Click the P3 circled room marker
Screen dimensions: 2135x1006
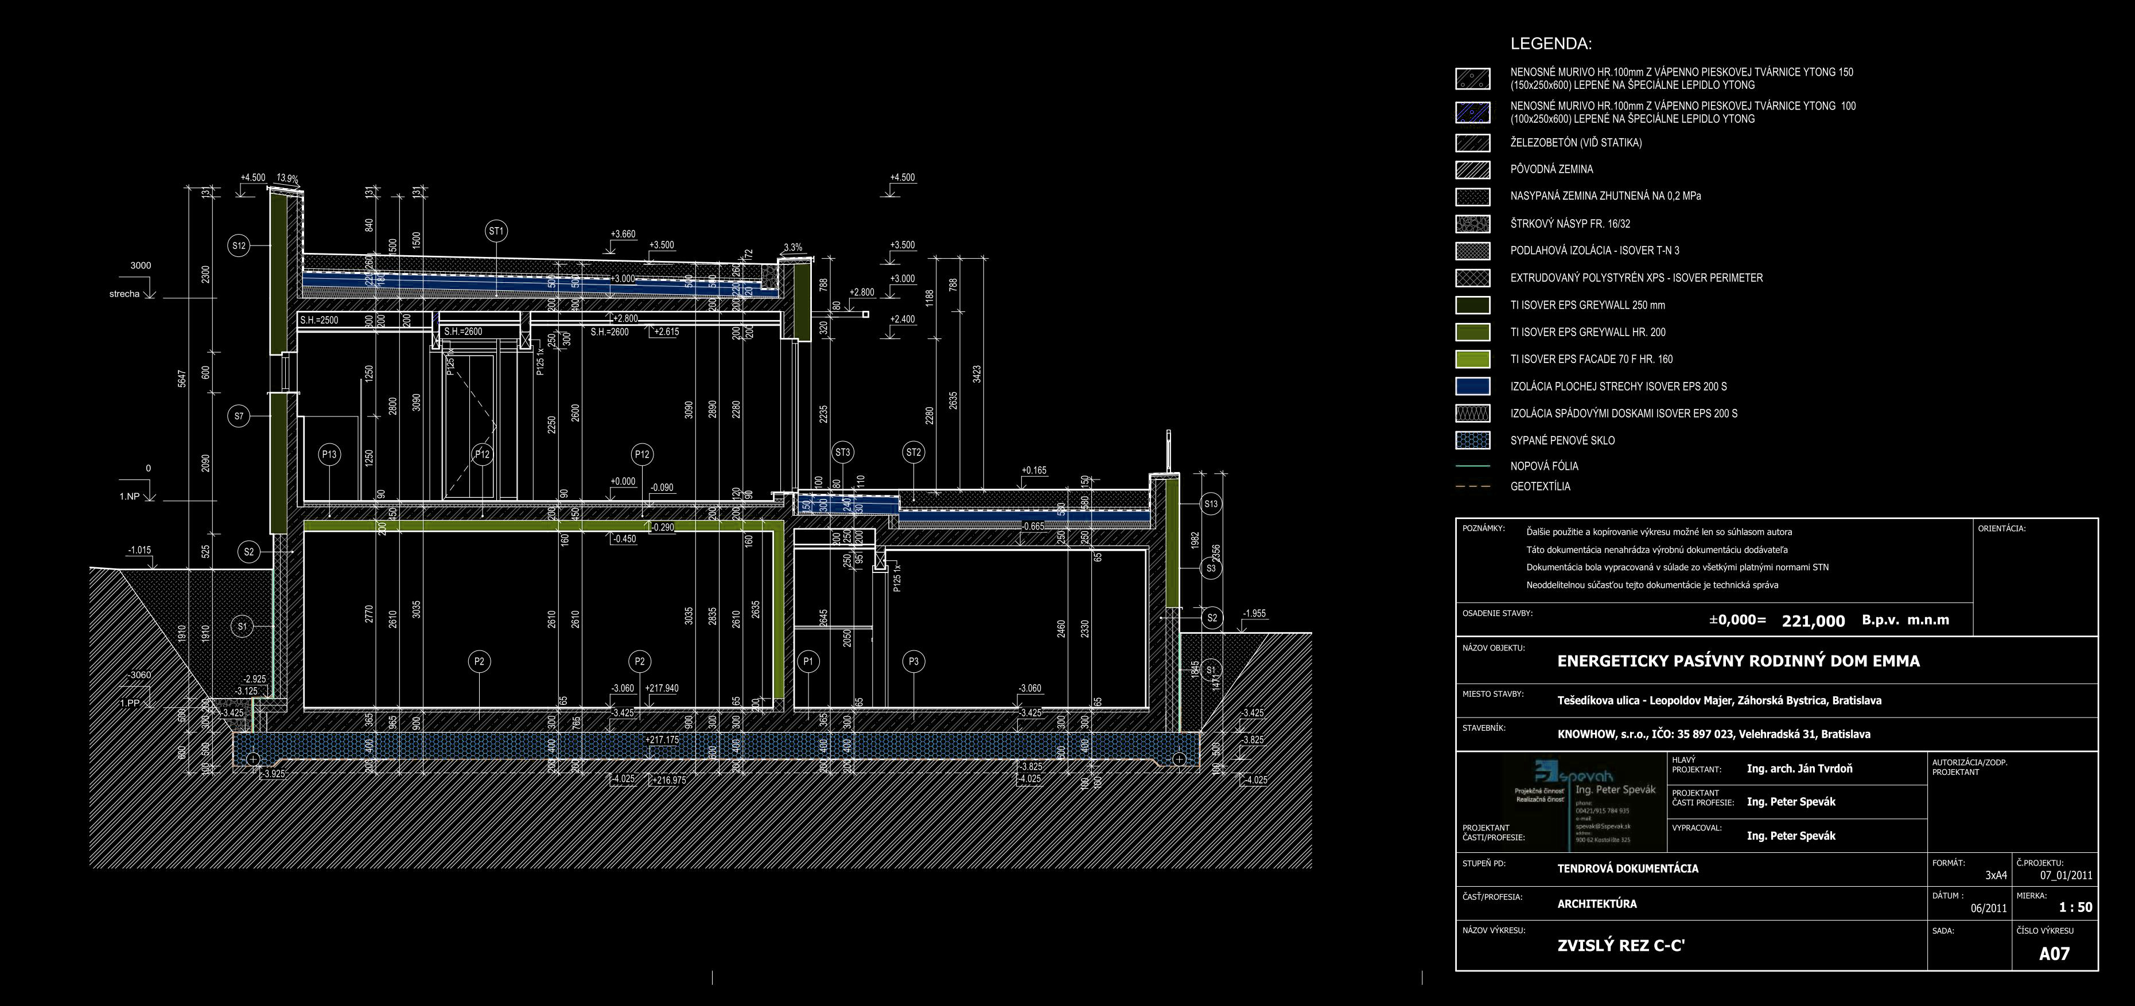(913, 661)
